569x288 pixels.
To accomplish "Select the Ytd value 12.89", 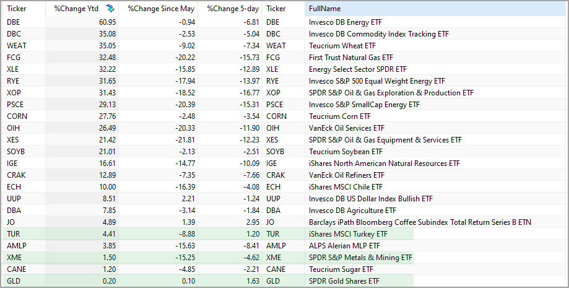I will coord(107,175).
